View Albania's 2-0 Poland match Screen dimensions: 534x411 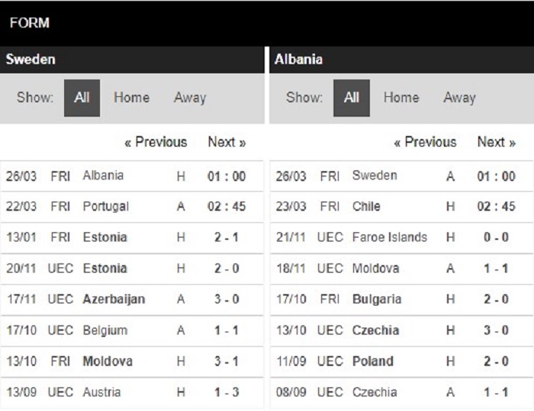(x=401, y=361)
